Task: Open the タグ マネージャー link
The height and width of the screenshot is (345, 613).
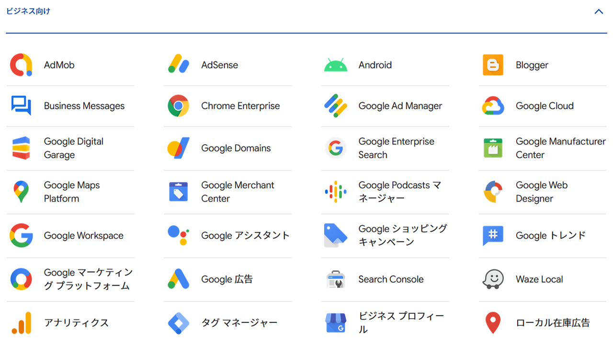Action: point(239,323)
